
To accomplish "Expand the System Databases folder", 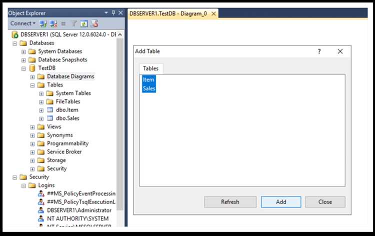I will coord(23,51).
